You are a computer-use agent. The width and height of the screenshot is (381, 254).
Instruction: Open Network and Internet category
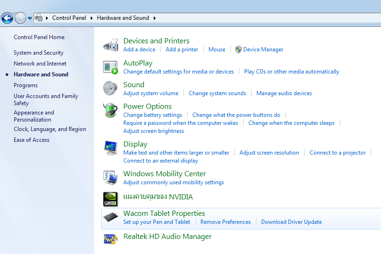40,64
